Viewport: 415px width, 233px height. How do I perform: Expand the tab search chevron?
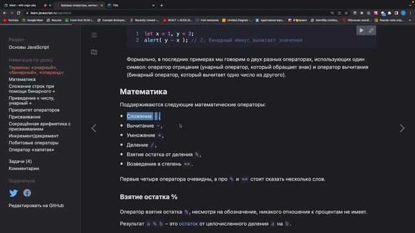tap(410, 5)
